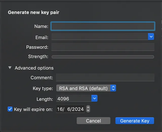Open the Email dropdown arrow

click(x=151, y=37)
